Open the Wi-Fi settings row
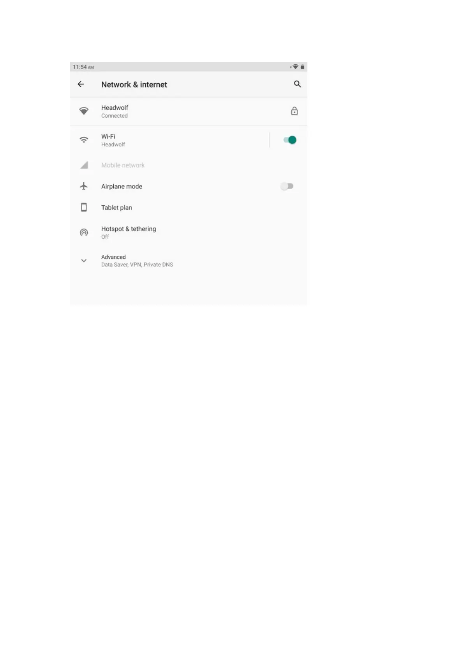 pos(169,140)
